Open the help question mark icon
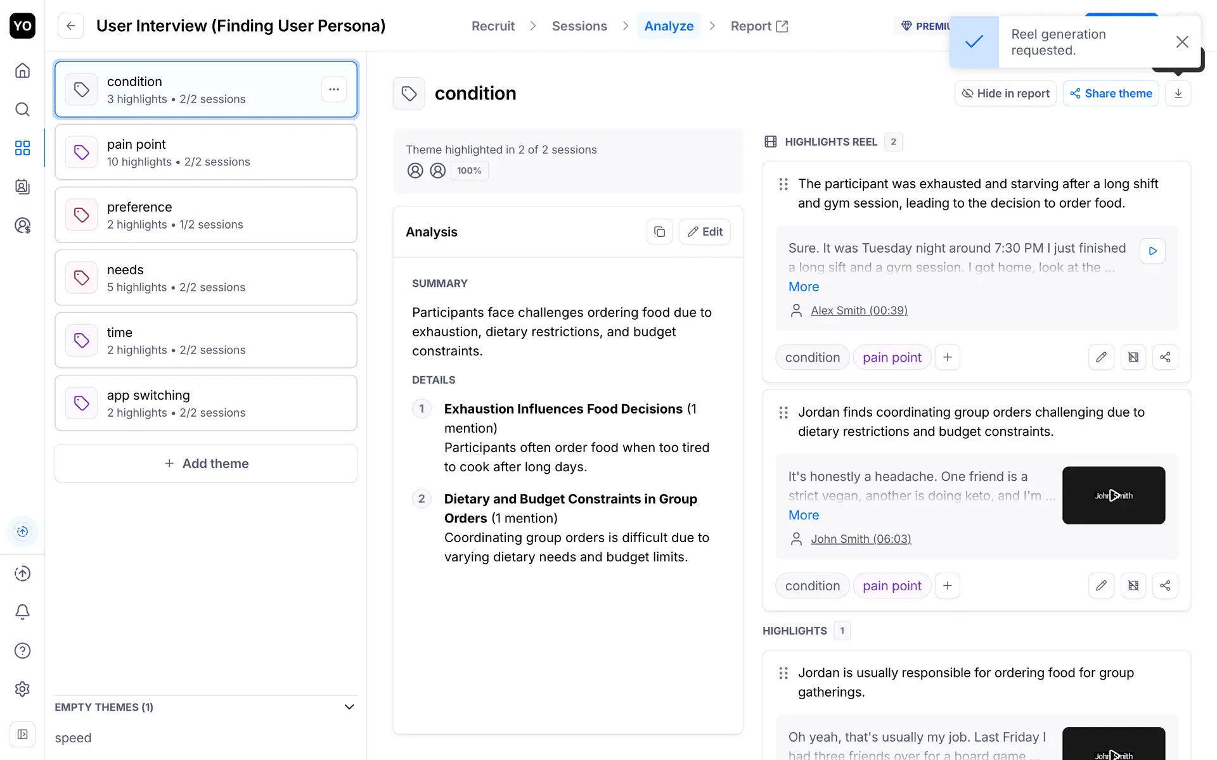This screenshot has width=1217, height=760. [x=22, y=650]
